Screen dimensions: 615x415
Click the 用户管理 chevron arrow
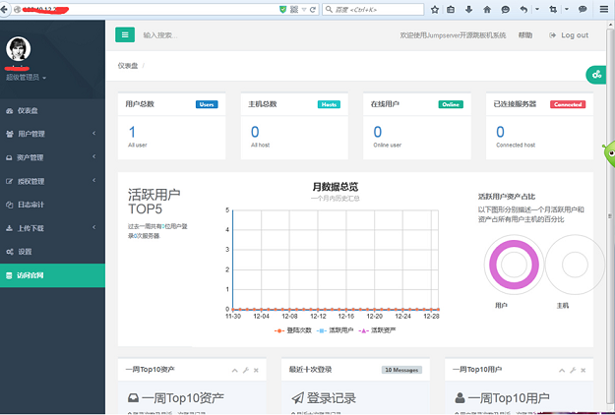pos(94,133)
